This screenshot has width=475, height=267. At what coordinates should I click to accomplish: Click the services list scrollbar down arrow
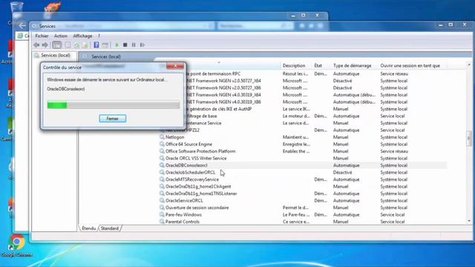coord(469,221)
